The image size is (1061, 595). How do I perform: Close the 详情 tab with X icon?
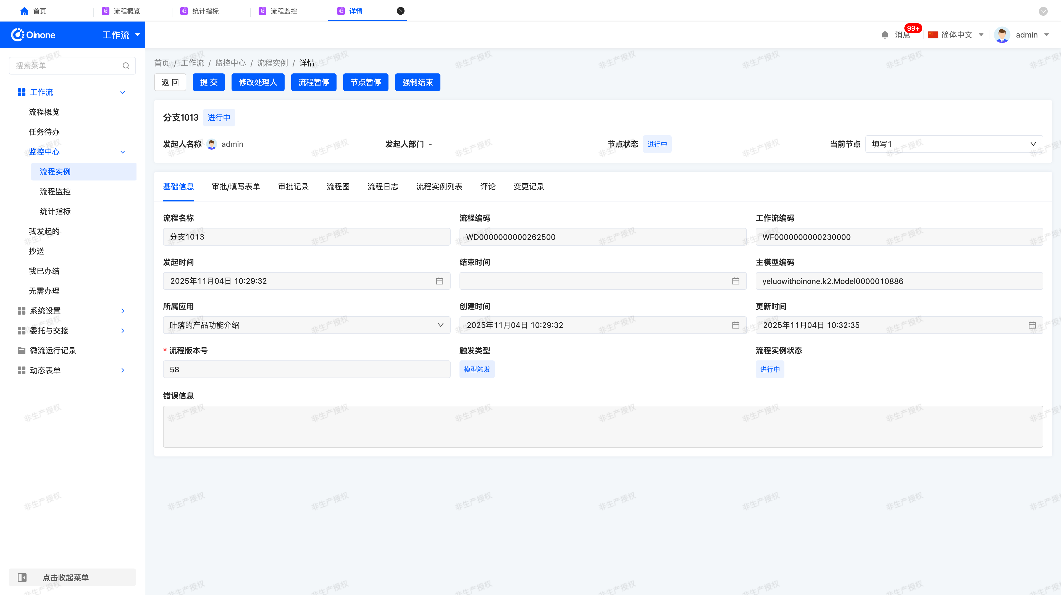click(x=400, y=11)
